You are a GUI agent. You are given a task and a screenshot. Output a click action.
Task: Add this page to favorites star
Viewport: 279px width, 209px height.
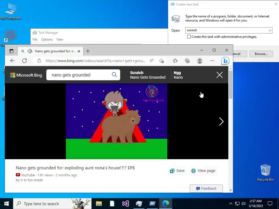tap(161, 61)
